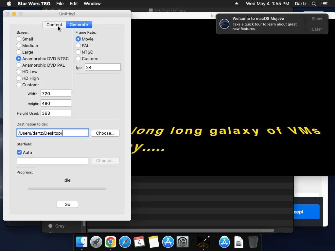This screenshot has height=251, width=335.
Task: Click the fps input field
Action: (x=102, y=67)
